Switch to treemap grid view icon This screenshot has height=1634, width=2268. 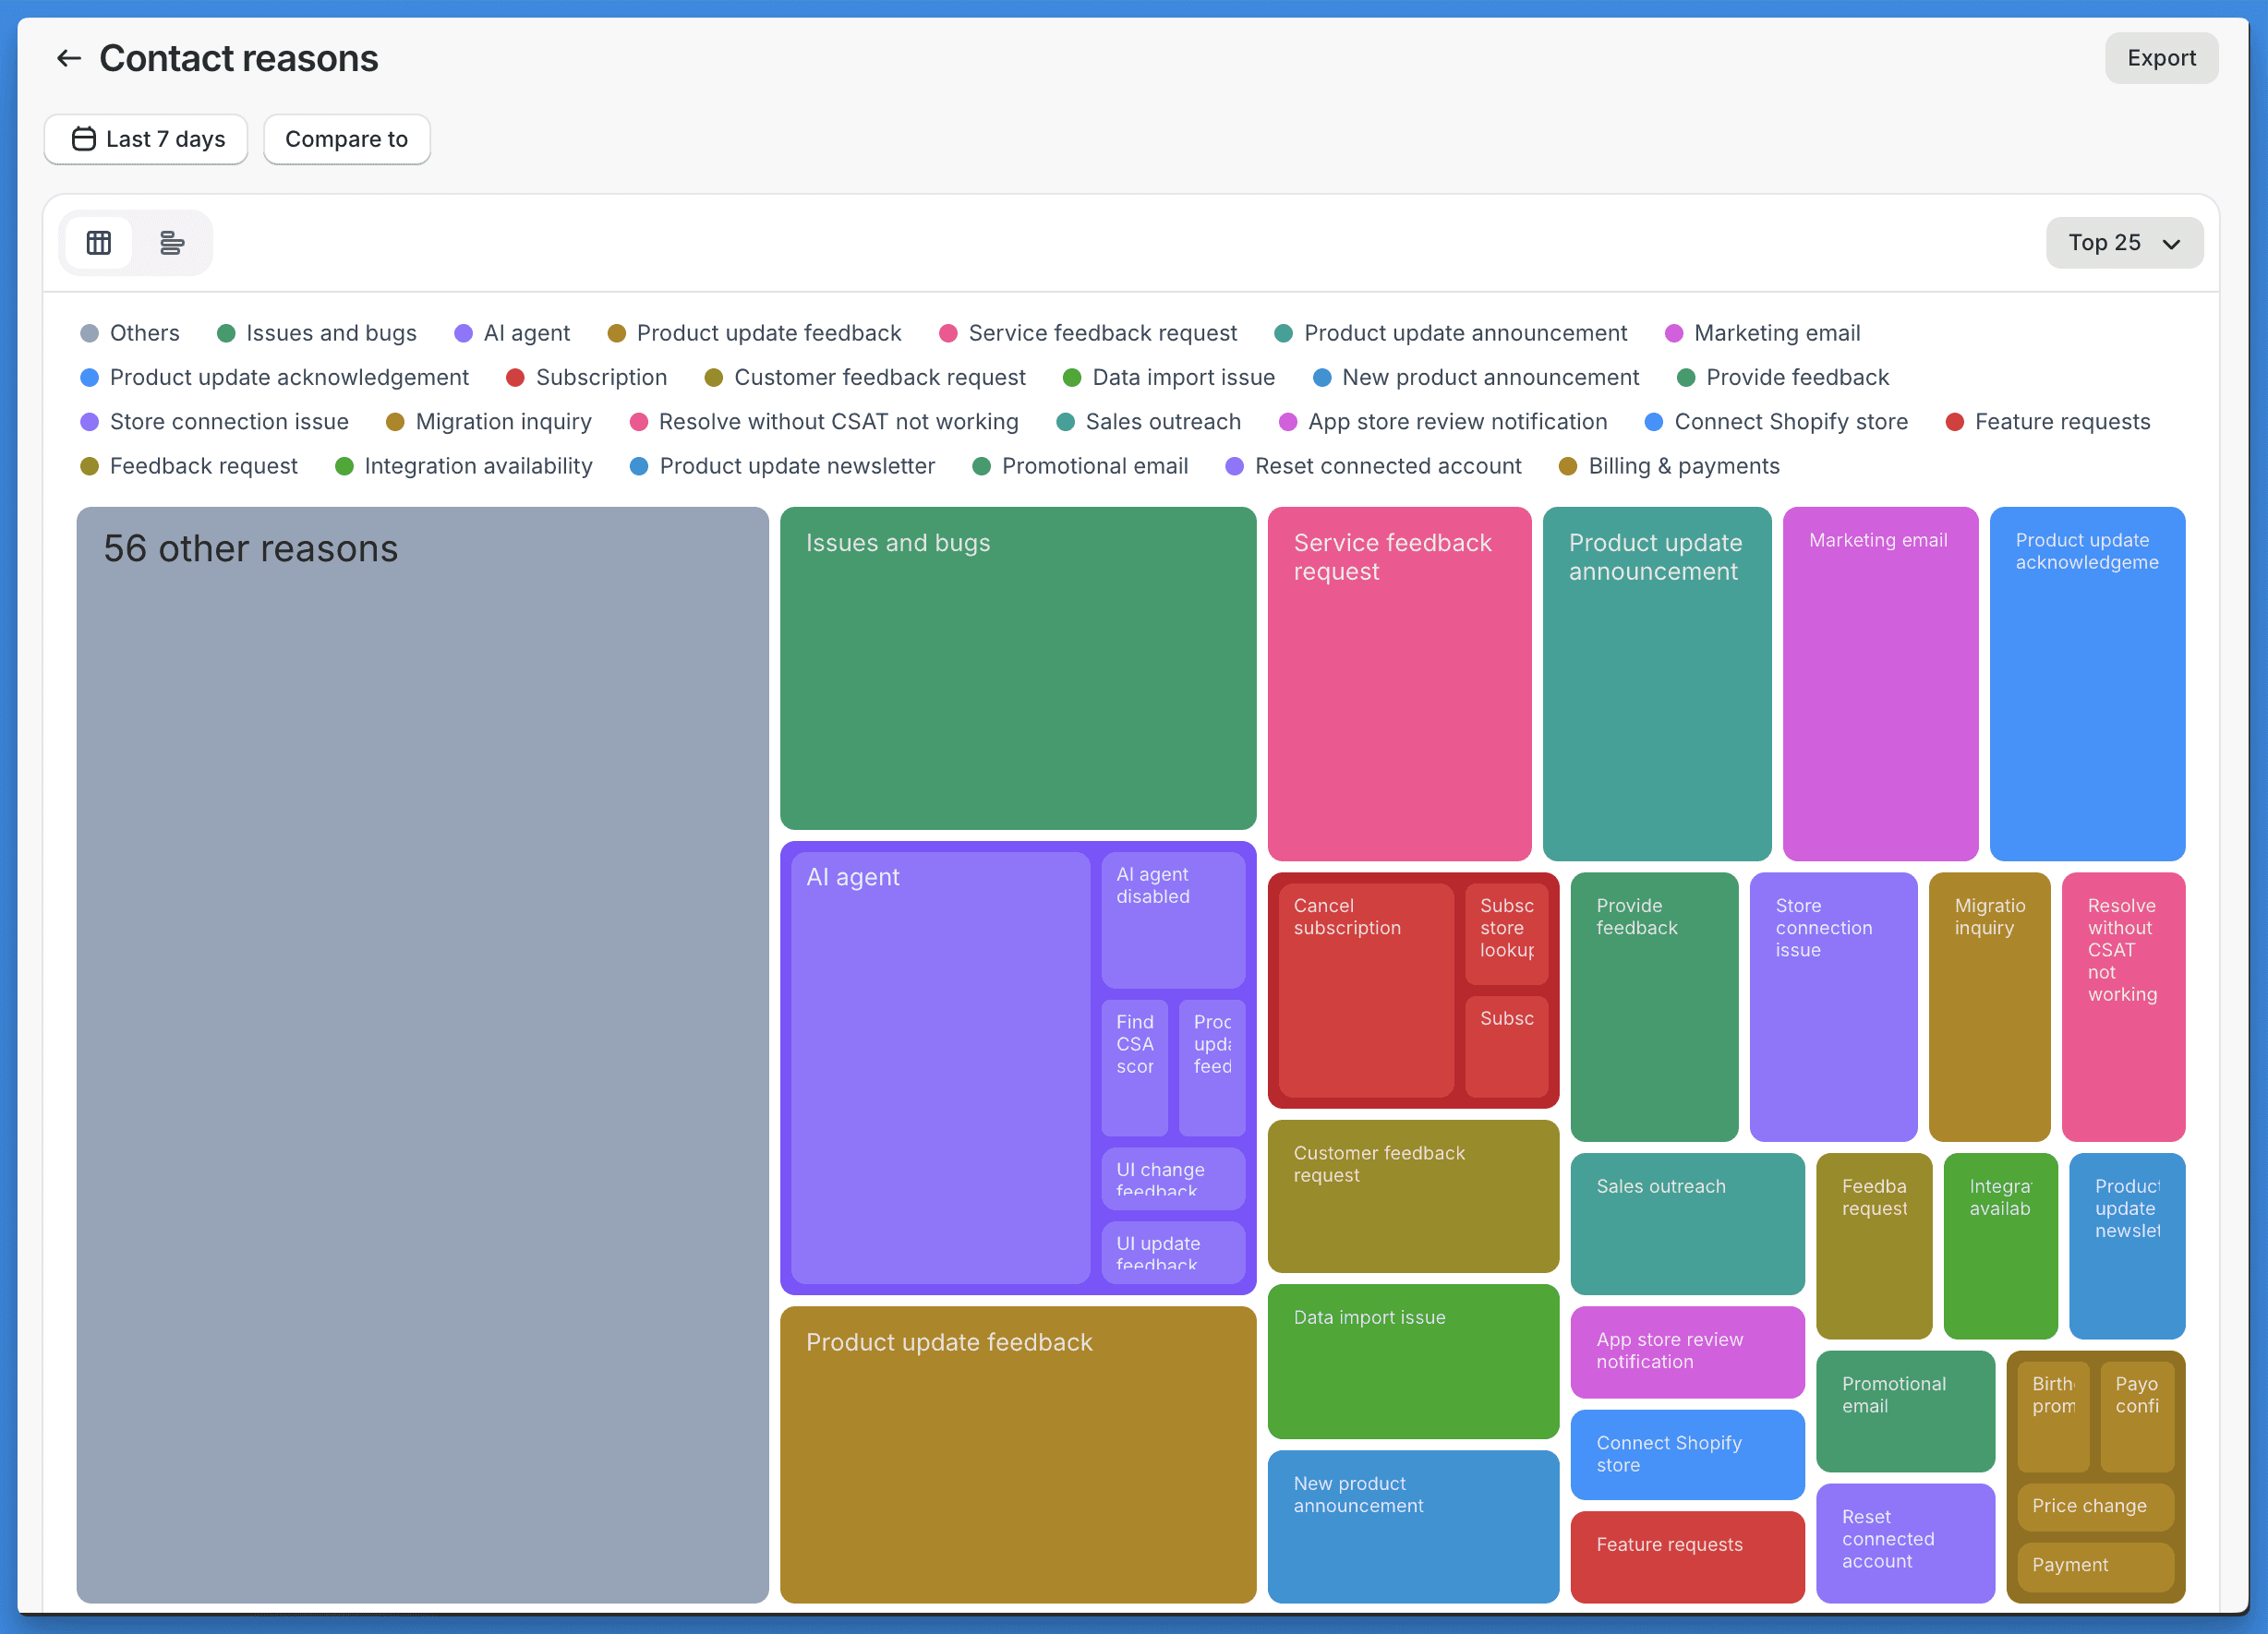coord(99,243)
